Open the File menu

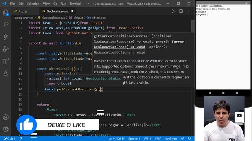coord(12,4)
